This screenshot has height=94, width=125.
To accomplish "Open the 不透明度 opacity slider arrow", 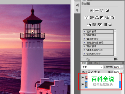I will click(122, 67).
